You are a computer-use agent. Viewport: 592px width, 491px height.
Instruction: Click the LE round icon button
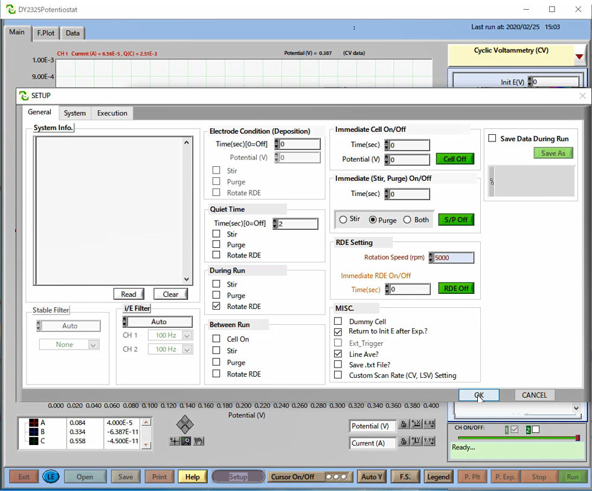click(x=51, y=476)
